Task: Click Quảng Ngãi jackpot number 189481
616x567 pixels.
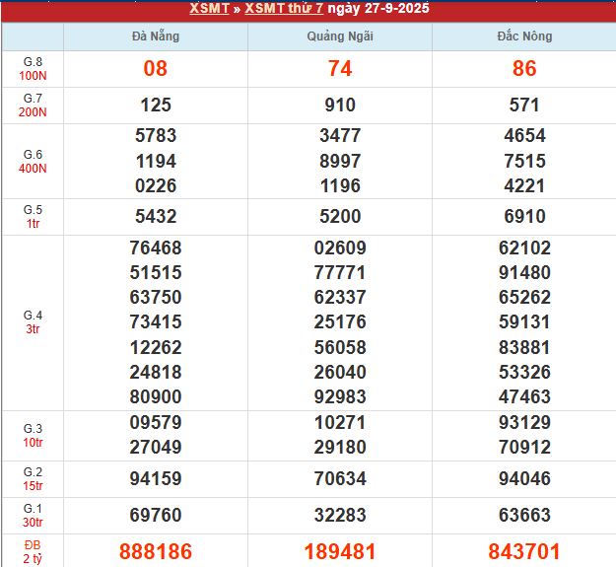Action: tap(340, 552)
